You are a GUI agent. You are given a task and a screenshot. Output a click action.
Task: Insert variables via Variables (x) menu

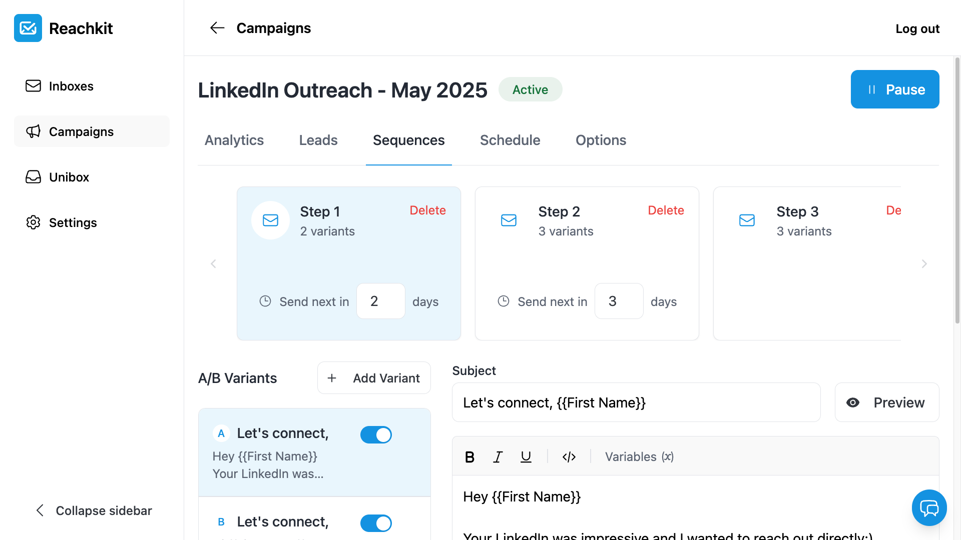tap(639, 457)
